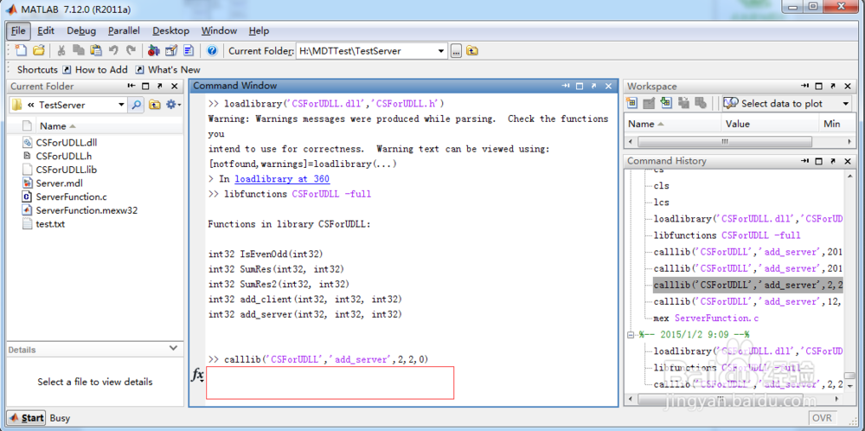Minimize the Workspace panel
Viewport: 865px width, 431px height.
point(805,86)
